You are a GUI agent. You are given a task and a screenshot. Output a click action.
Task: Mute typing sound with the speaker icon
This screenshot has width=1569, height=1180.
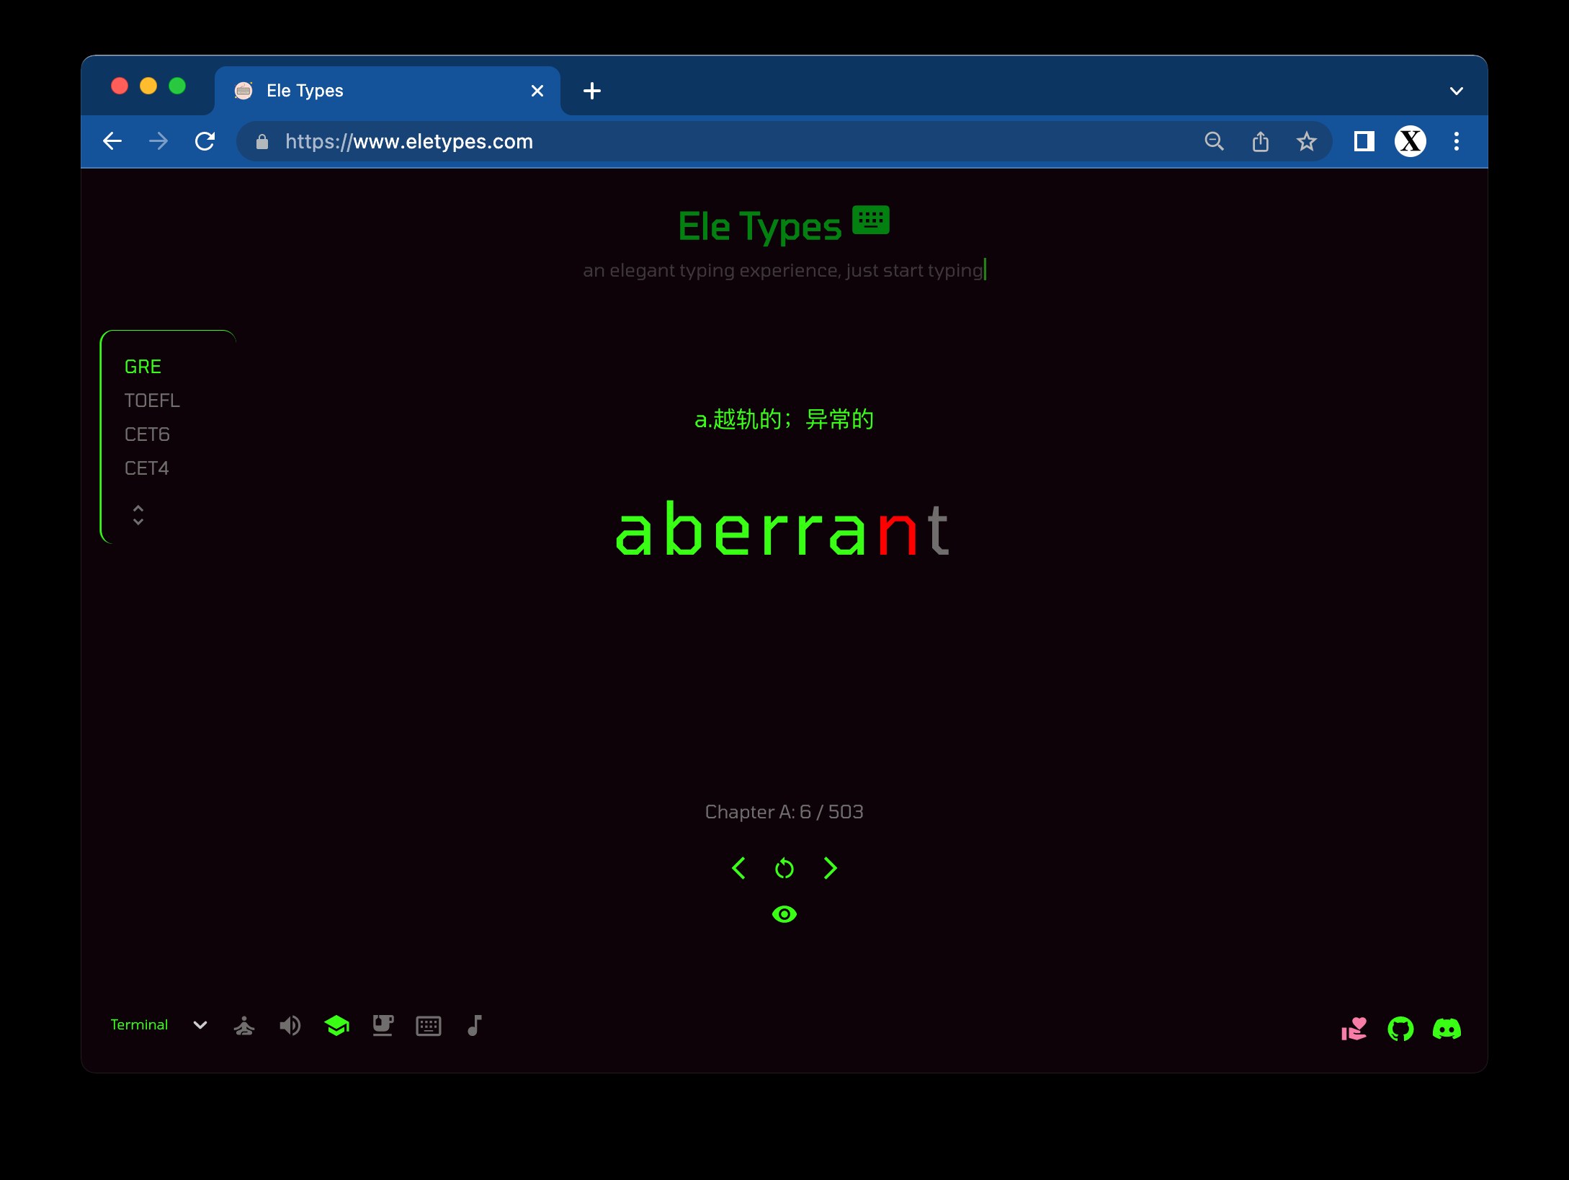coord(290,1025)
